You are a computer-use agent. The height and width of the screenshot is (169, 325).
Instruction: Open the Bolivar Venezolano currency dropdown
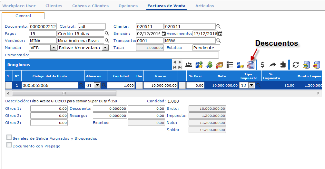coord(105,48)
